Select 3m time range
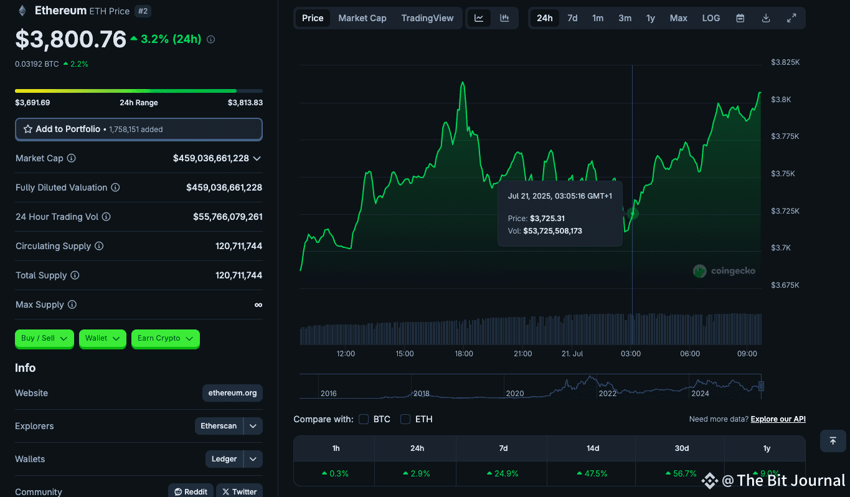The height and width of the screenshot is (497, 850). click(625, 18)
